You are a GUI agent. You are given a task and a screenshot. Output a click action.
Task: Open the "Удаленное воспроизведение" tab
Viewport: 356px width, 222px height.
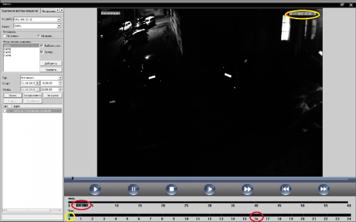(x=20, y=11)
